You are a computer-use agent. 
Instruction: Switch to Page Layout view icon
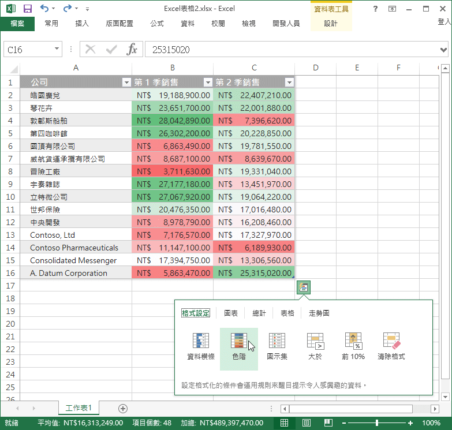point(306,423)
